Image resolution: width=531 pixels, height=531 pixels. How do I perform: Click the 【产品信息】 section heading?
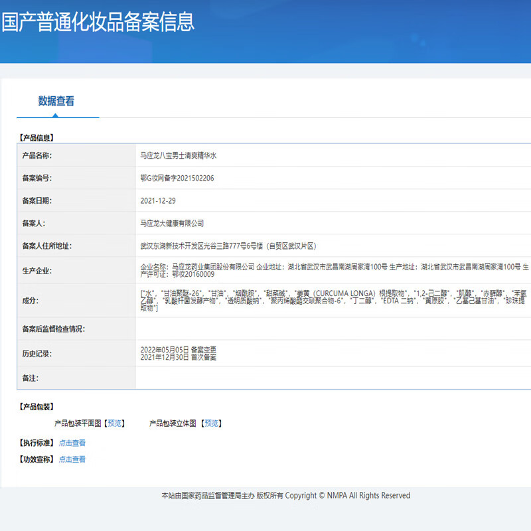point(37,138)
